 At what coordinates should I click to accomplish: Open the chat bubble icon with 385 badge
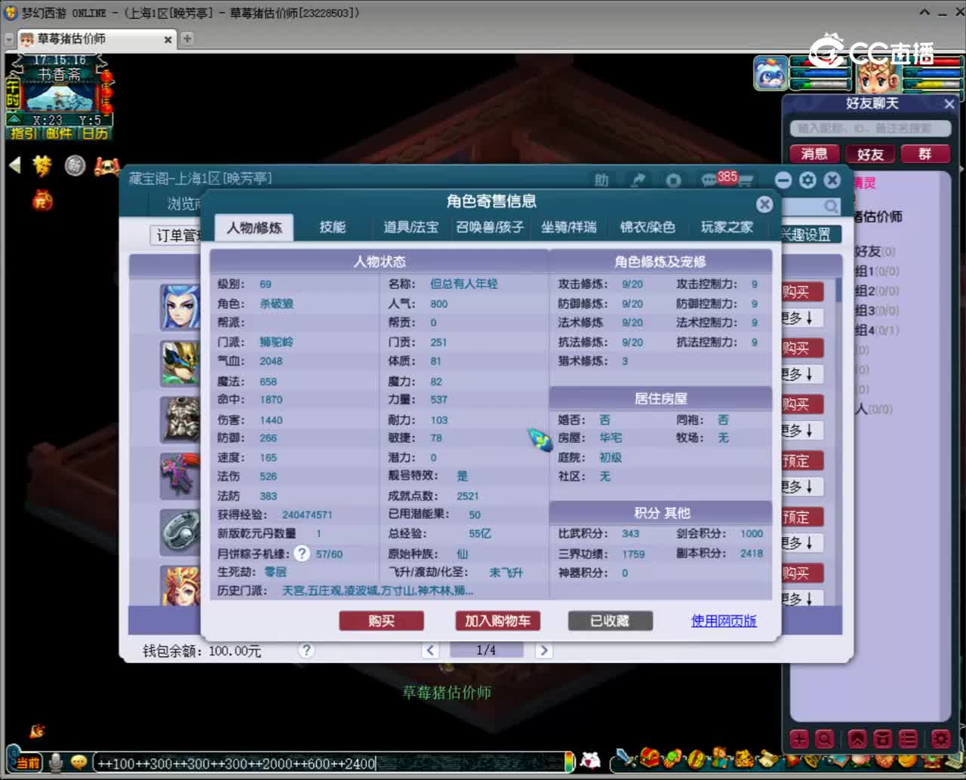pyautogui.click(x=709, y=180)
